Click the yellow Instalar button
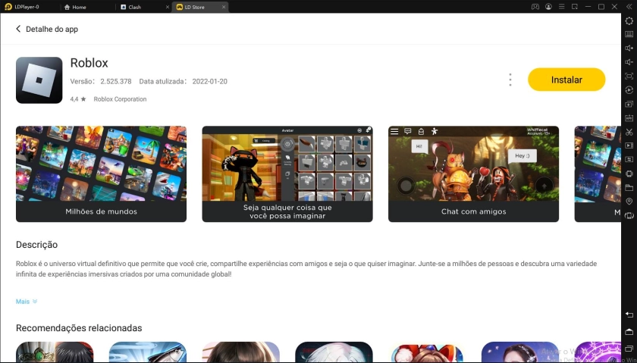This screenshot has height=363, width=637. [x=566, y=80]
